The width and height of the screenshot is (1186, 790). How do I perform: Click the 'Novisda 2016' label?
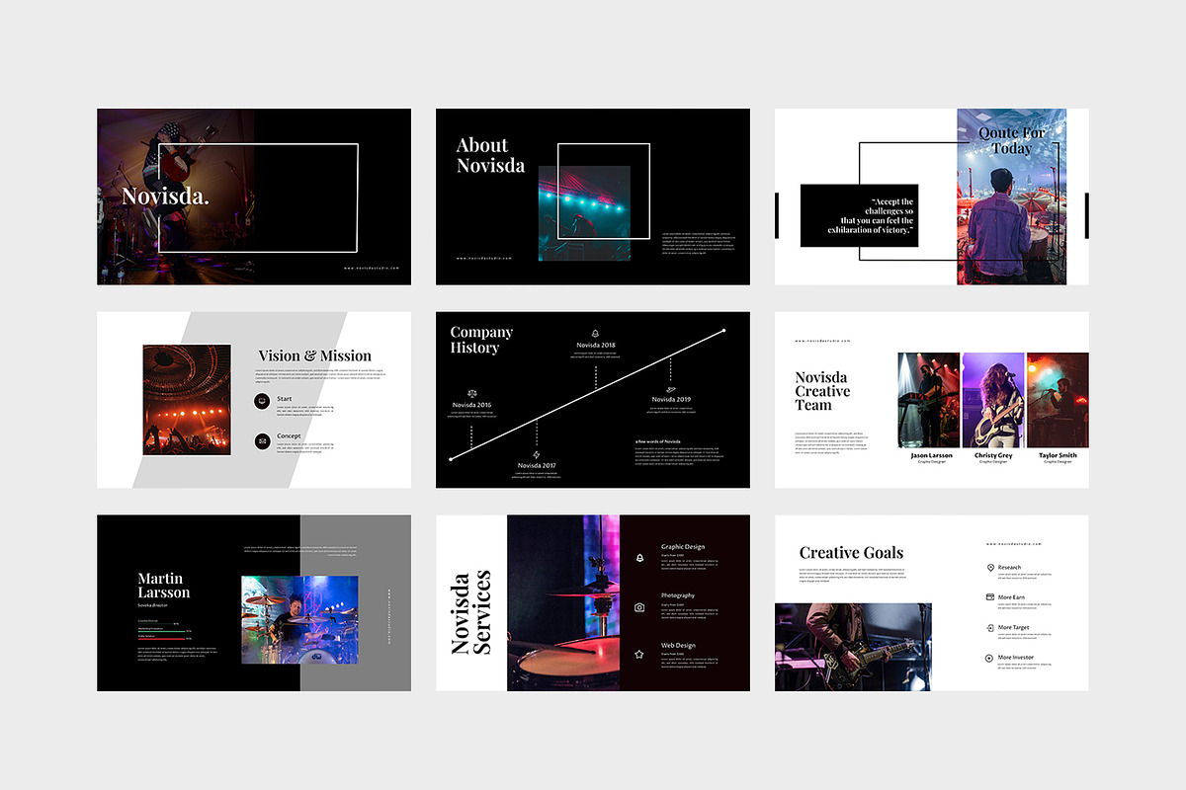[471, 405]
